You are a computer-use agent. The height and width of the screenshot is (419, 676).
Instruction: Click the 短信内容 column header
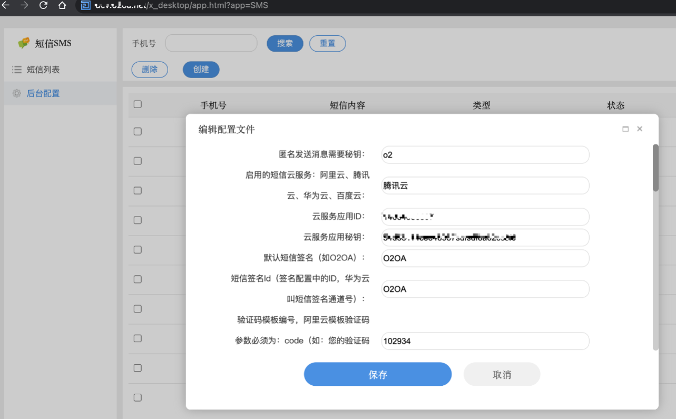click(x=347, y=105)
